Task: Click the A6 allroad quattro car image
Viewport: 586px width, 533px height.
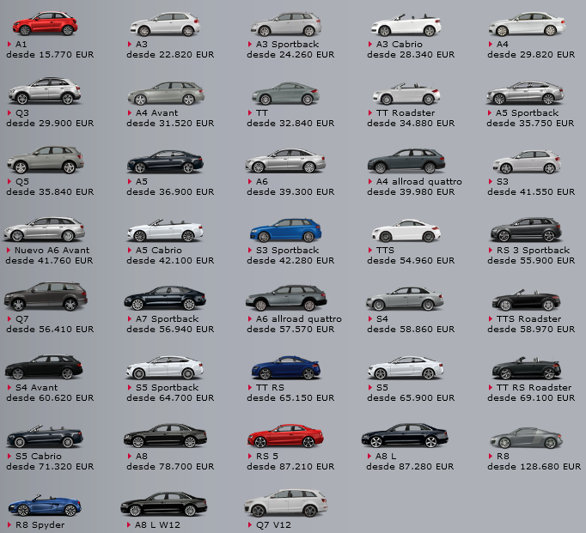Action: pos(286,298)
